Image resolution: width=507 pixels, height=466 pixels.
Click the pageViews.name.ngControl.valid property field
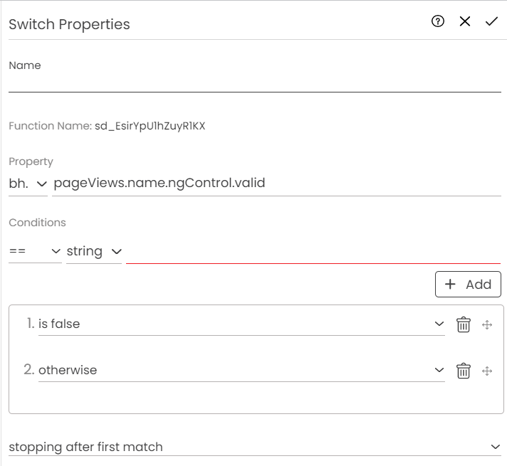(276, 184)
